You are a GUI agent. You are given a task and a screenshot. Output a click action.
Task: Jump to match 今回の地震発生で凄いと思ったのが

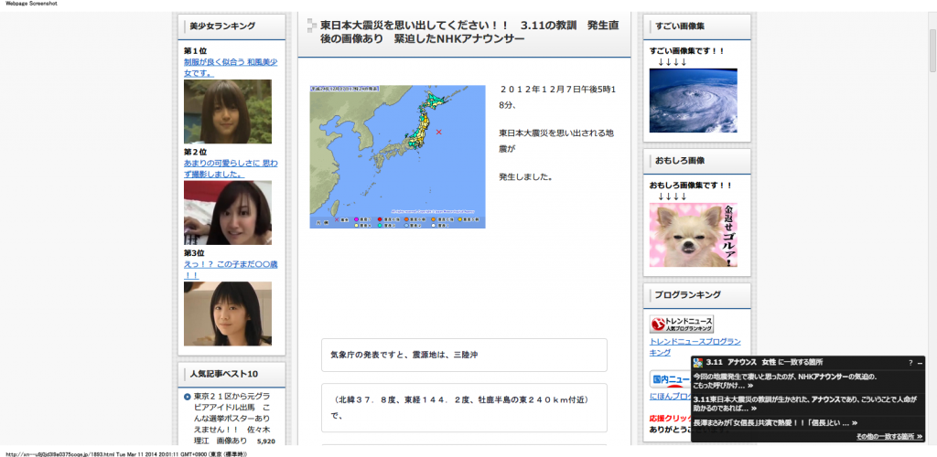coord(785,381)
